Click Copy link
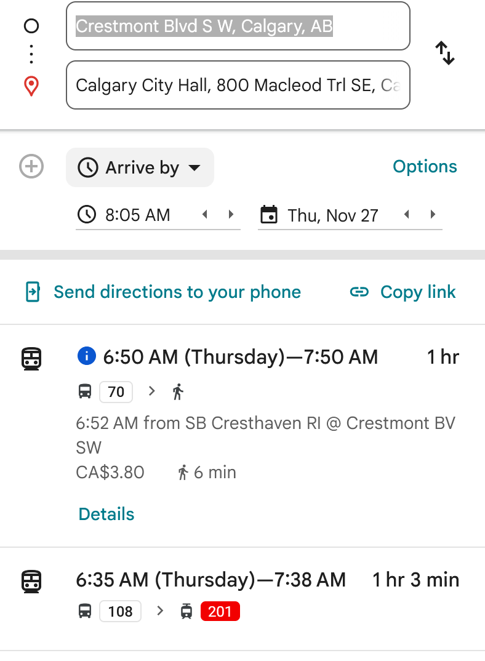485x661 pixels. tap(417, 292)
